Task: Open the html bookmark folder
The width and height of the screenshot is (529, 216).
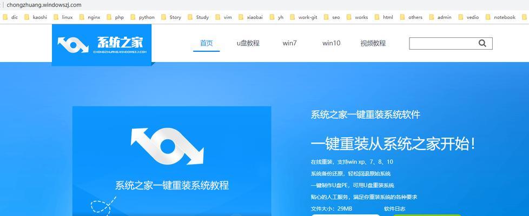Action: (383, 17)
